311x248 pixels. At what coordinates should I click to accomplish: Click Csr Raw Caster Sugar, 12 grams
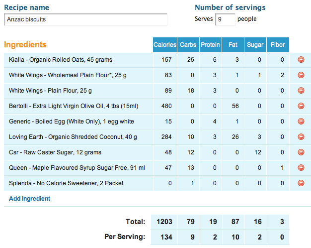pos(55,152)
